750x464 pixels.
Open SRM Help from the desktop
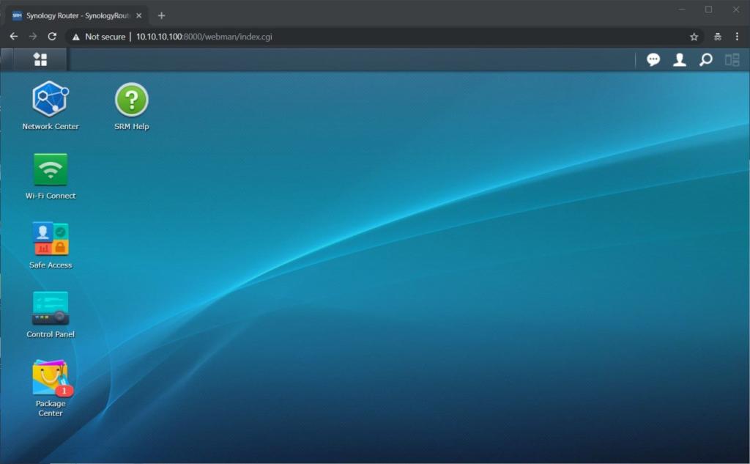click(x=132, y=100)
